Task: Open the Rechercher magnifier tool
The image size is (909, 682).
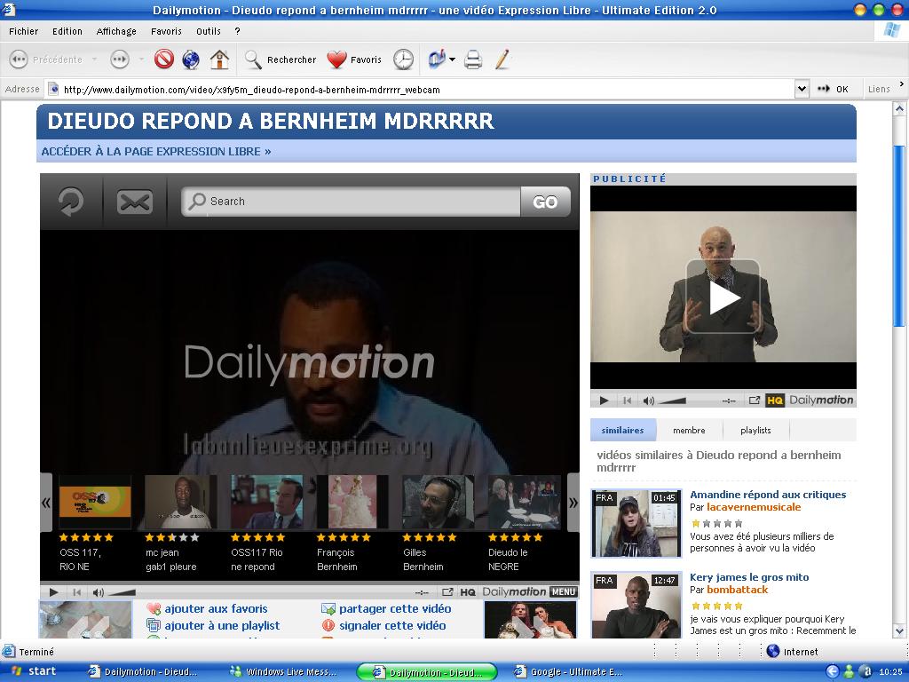Action: point(253,59)
